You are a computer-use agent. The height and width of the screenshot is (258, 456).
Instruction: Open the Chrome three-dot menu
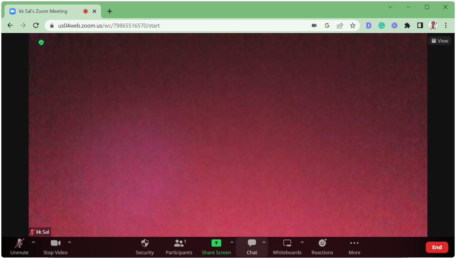pyautogui.click(x=446, y=25)
